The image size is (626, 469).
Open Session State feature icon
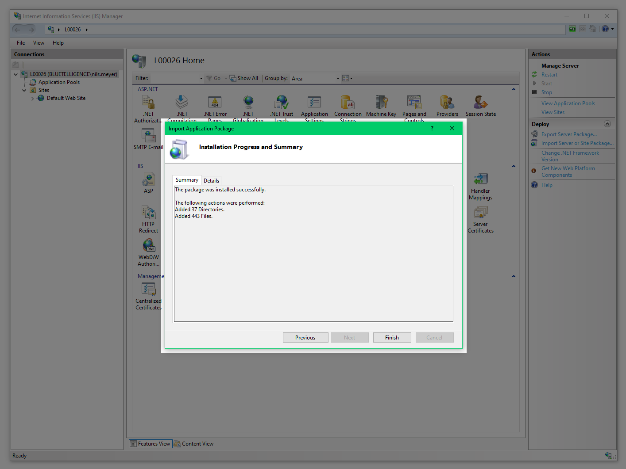[x=480, y=106]
